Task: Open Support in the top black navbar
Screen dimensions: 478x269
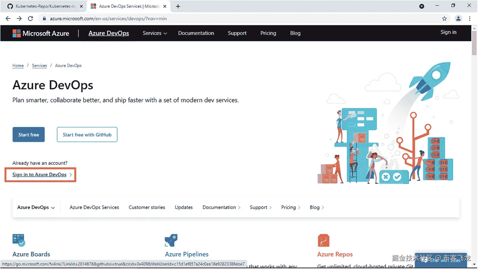Action: (237, 33)
